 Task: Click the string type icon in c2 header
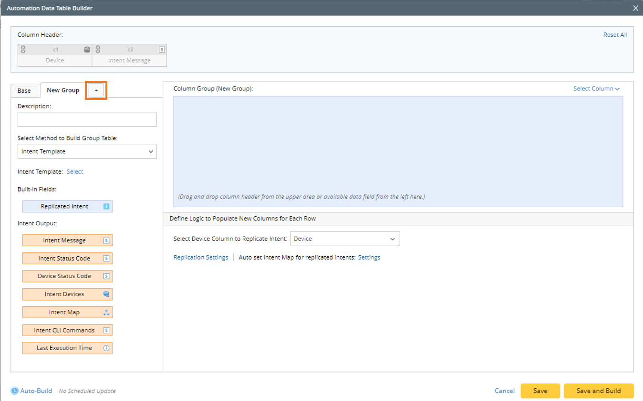(162, 50)
